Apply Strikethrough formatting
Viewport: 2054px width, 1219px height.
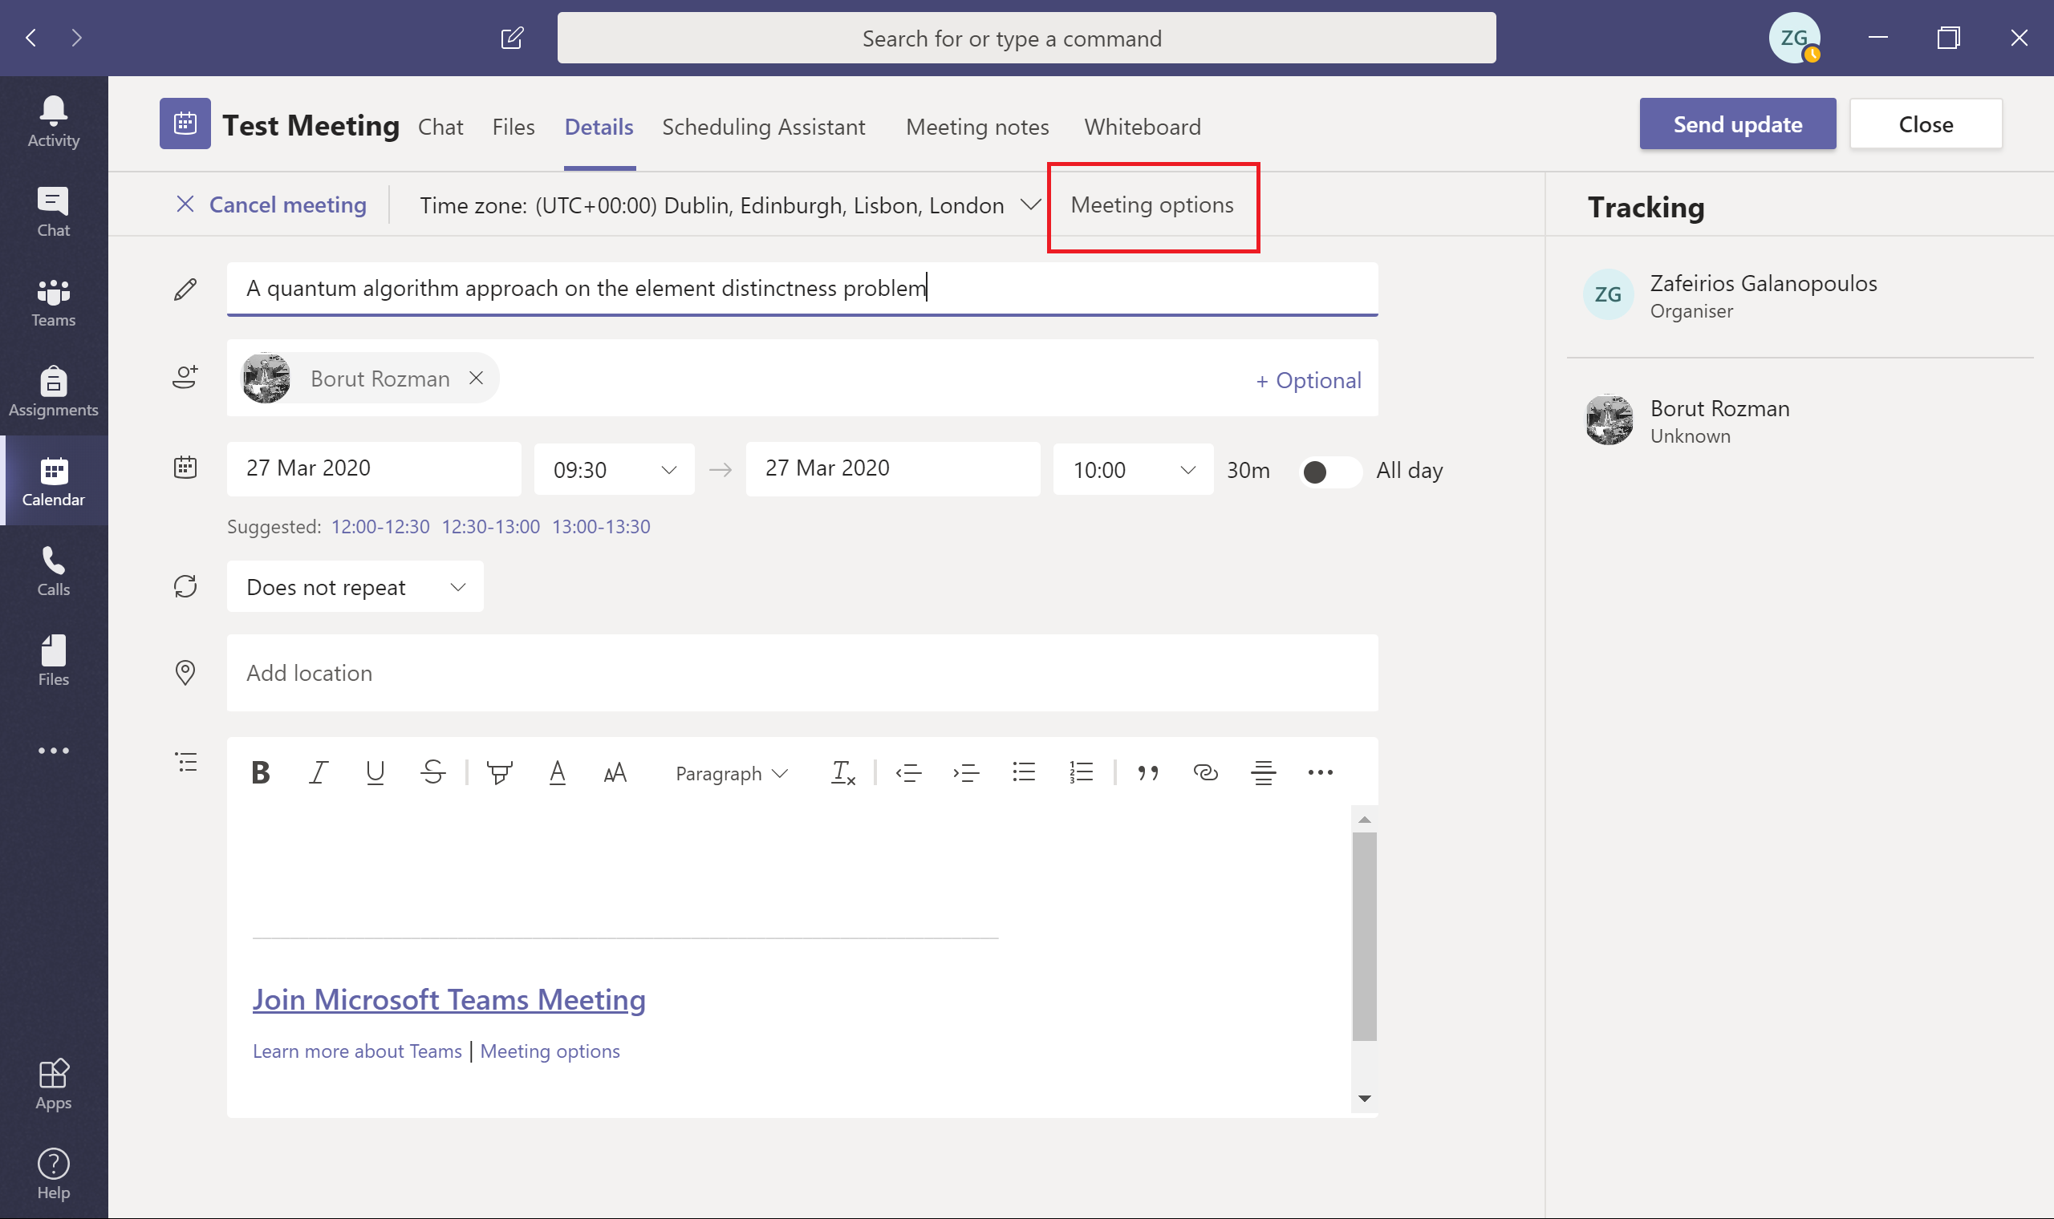pos(433,773)
